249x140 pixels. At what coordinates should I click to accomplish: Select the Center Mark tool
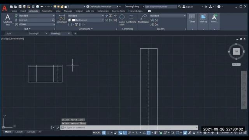coord(122,20)
